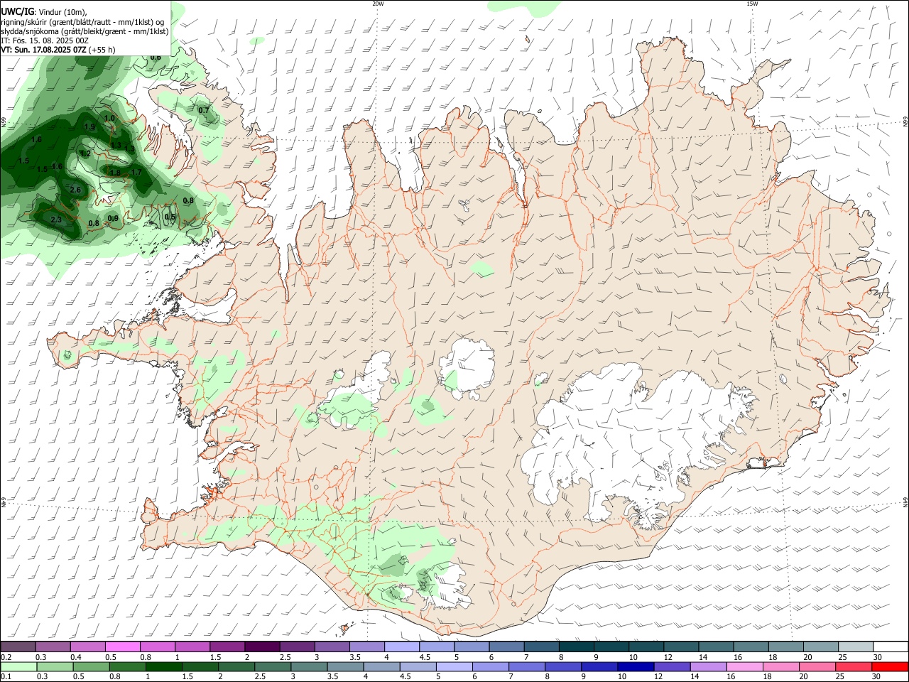Pick the lightest green 0.1–0.3 rain swatch
The height and width of the screenshot is (682, 909).
coord(17,666)
